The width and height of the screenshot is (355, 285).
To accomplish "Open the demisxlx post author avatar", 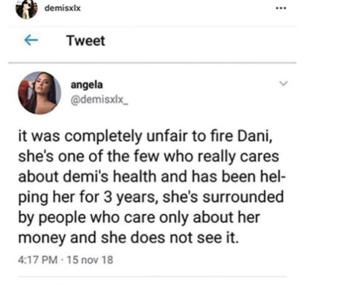I will [x=26, y=8].
